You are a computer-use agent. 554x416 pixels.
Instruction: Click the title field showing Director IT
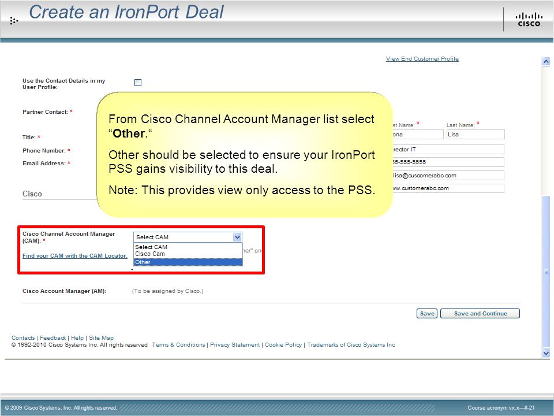[448, 150]
